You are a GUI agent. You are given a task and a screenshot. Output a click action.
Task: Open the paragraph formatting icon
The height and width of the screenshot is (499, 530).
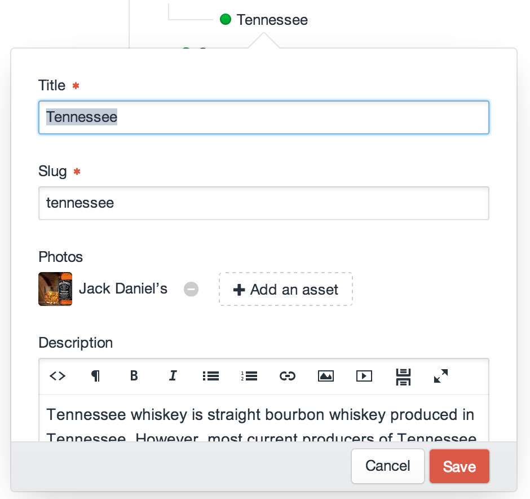tap(95, 376)
